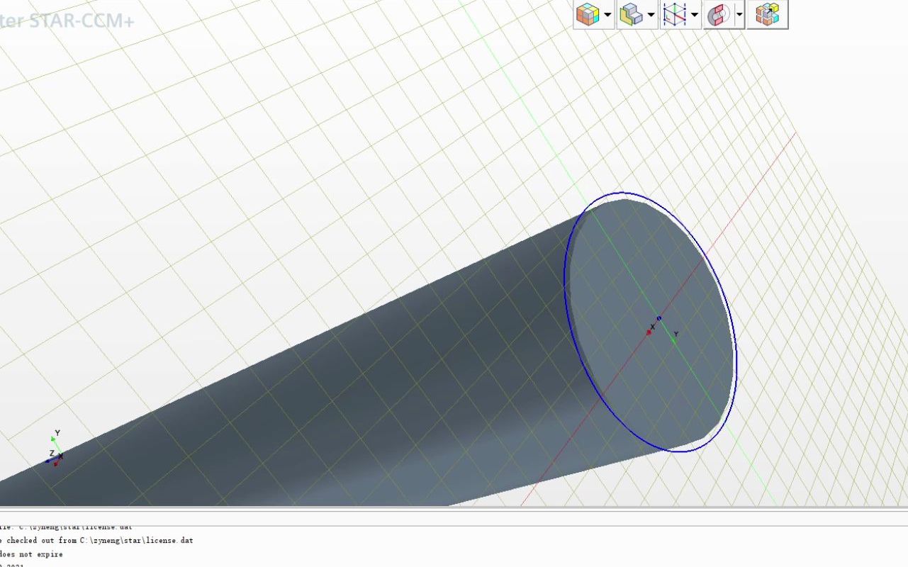Click the stepped solid view icon

pyautogui.click(x=630, y=14)
